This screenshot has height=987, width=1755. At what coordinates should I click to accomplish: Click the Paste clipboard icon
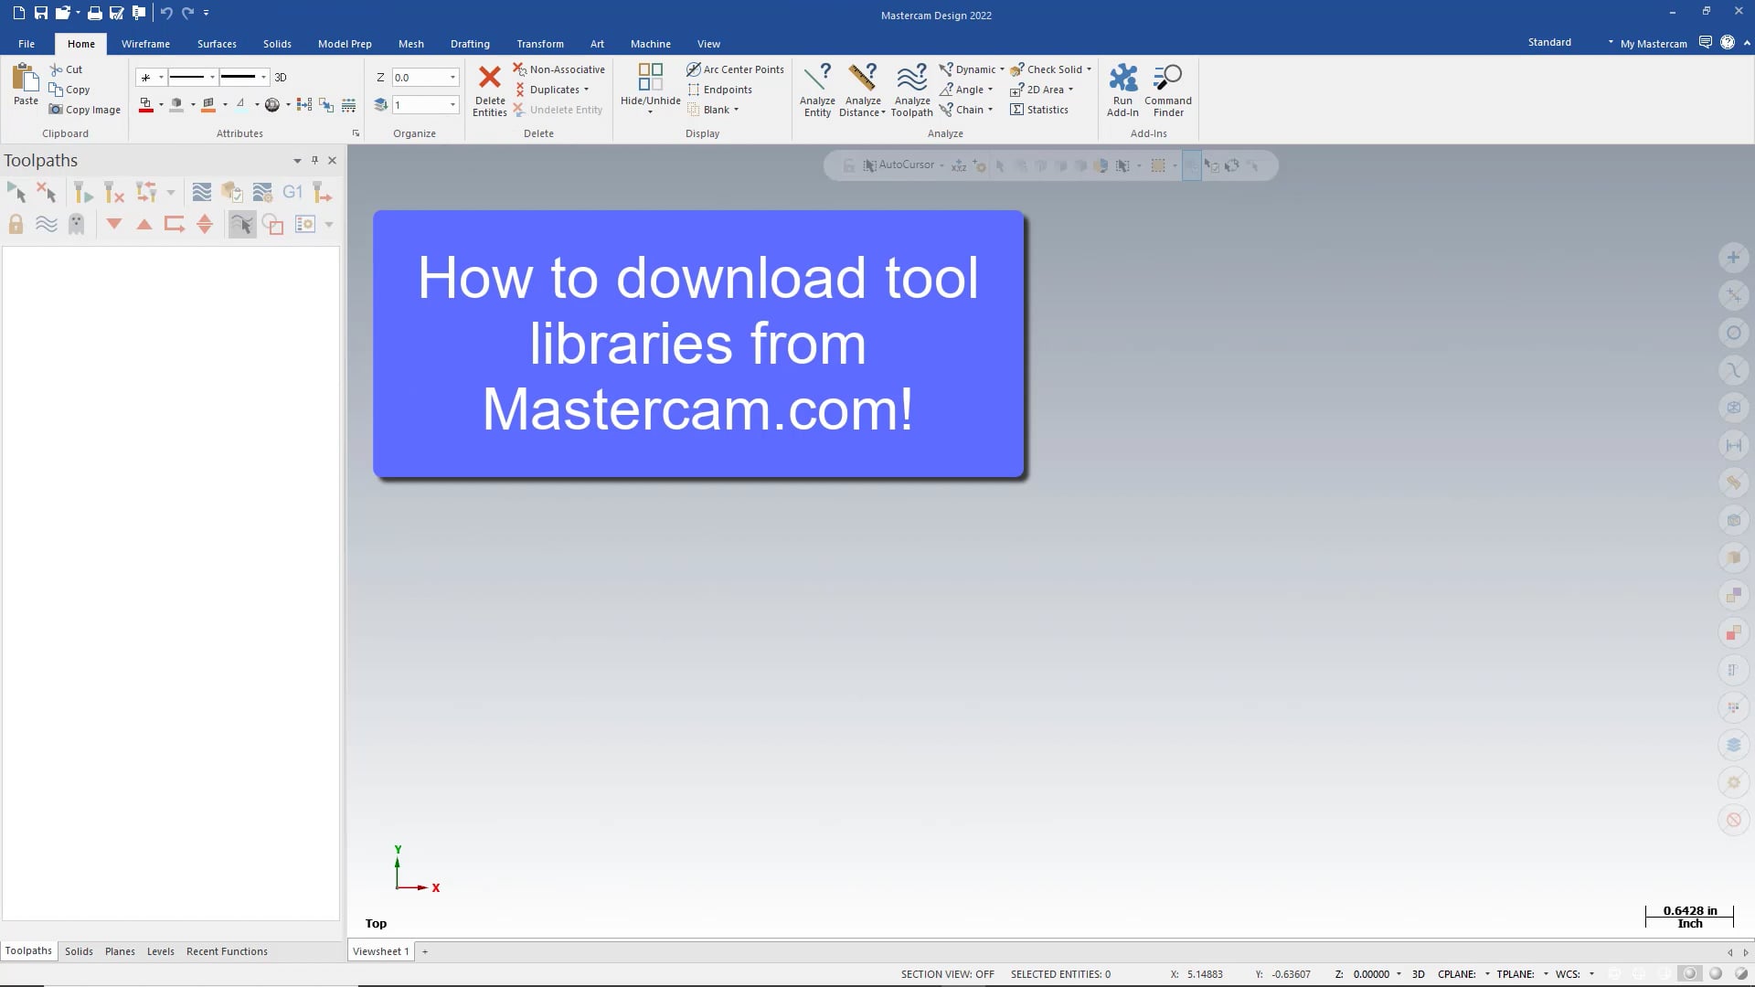tap(26, 79)
